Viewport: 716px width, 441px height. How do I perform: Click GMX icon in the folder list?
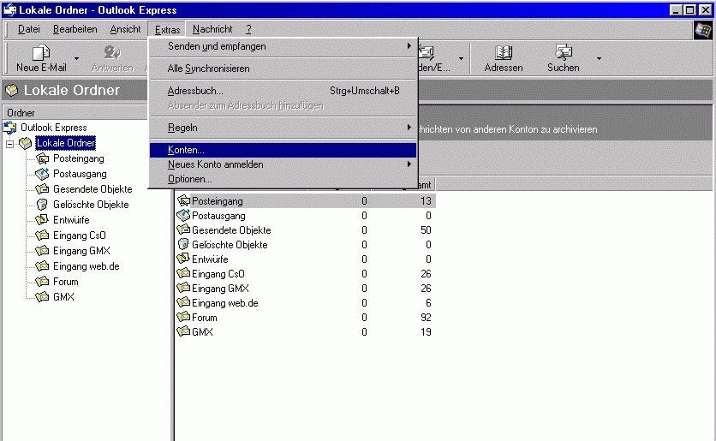pyautogui.click(x=183, y=332)
